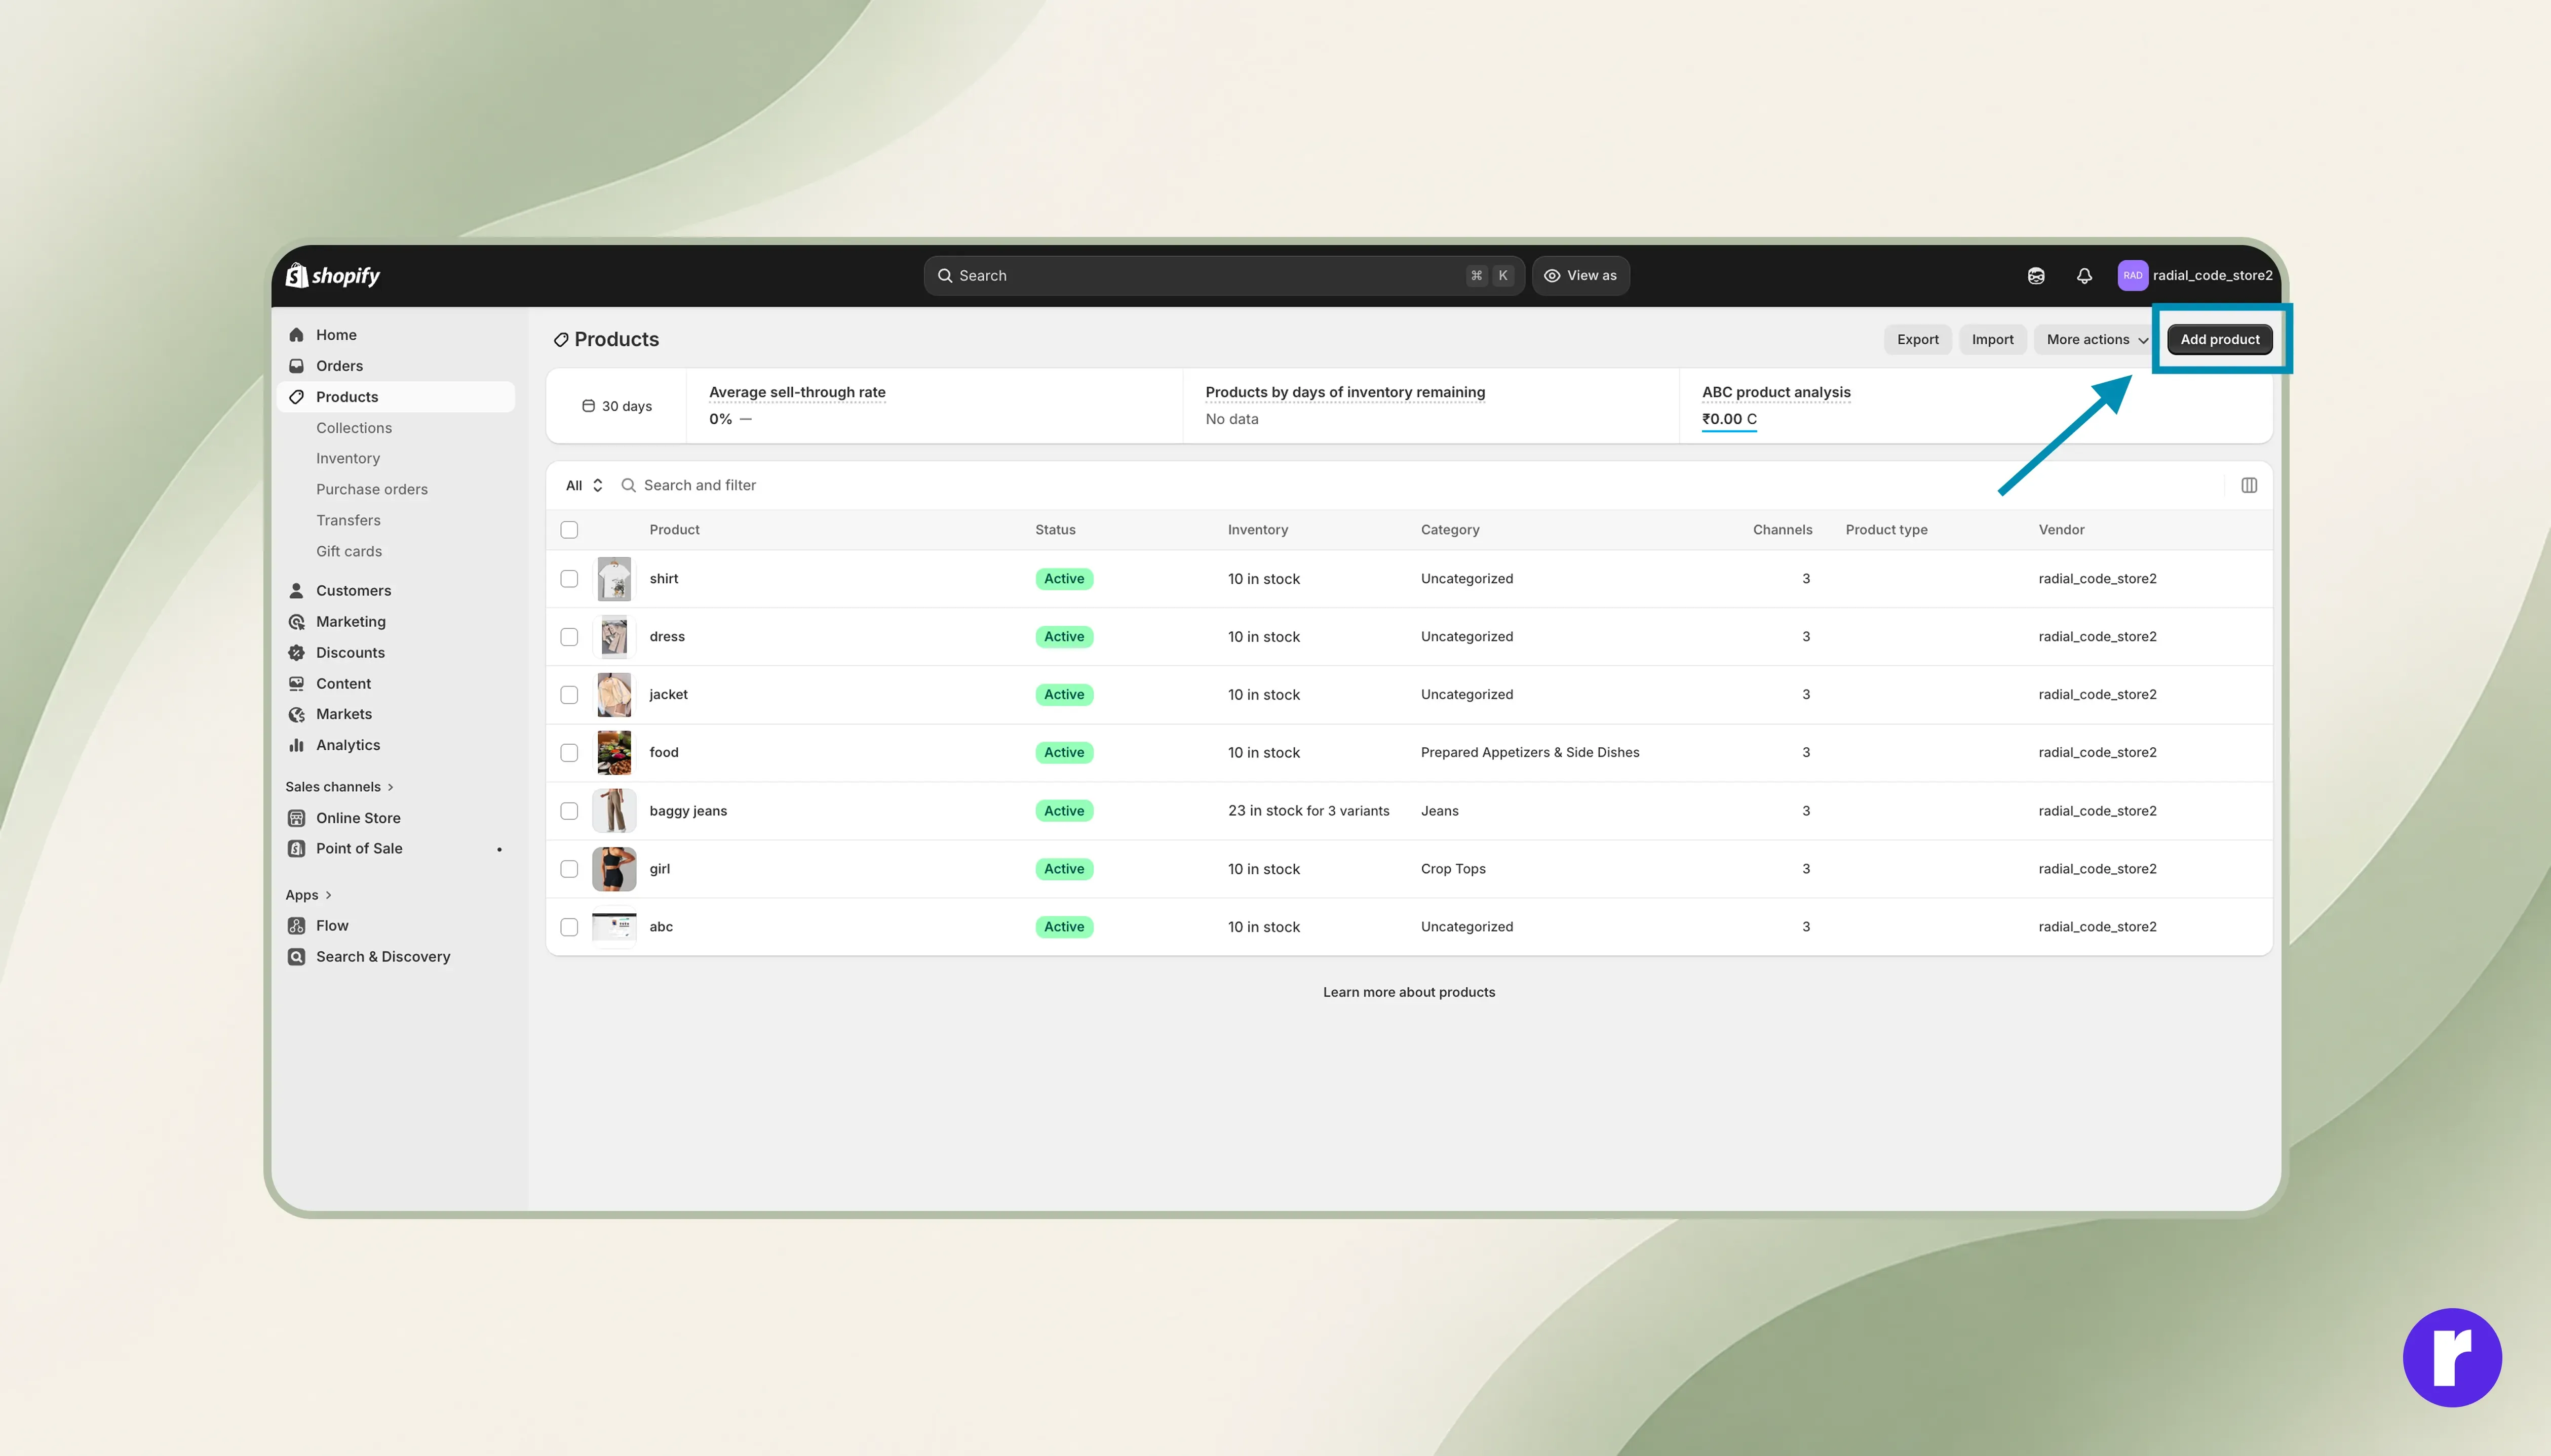Open the notifications bell icon

pyautogui.click(x=2084, y=276)
